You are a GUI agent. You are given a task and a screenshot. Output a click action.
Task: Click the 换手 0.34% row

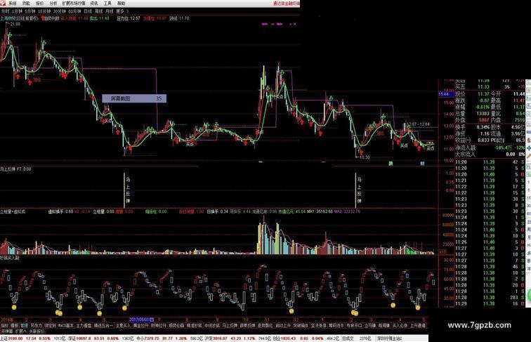pos(472,127)
